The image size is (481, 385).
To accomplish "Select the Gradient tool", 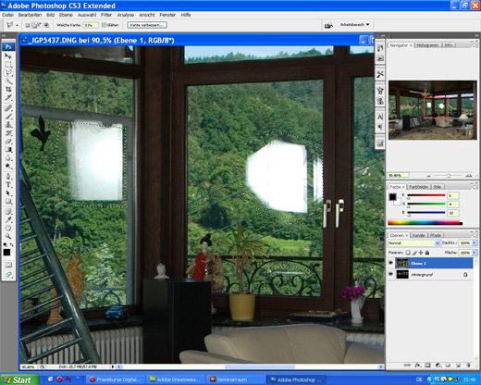I will (x=8, y=150).
